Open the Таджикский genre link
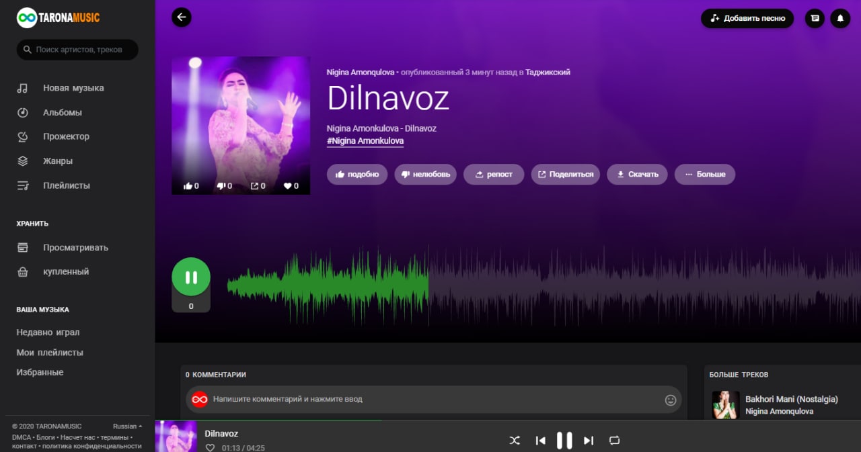The width and height of the screenshot is (861, 452). [548, 72]
